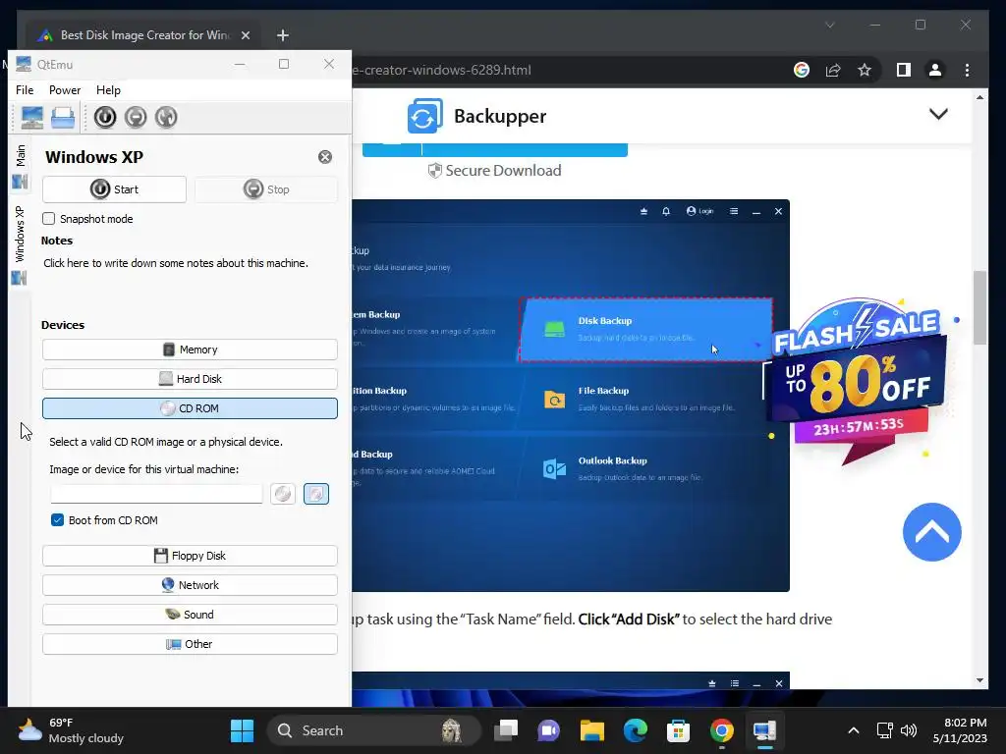Click the Disk Backup screenshot image
Image resolution: width=1006 pixels, height=754 pixels.
click(x=571, y=396)
